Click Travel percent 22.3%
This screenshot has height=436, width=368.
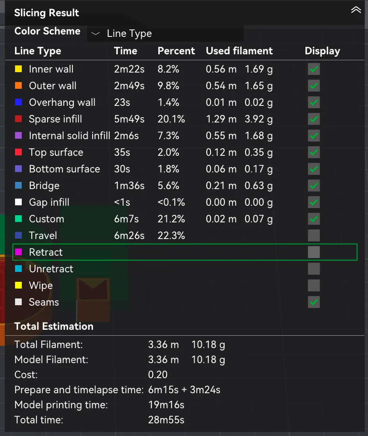(x=171, y=235)
